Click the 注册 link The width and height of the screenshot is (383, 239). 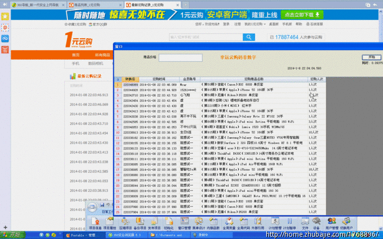[238, 24]
